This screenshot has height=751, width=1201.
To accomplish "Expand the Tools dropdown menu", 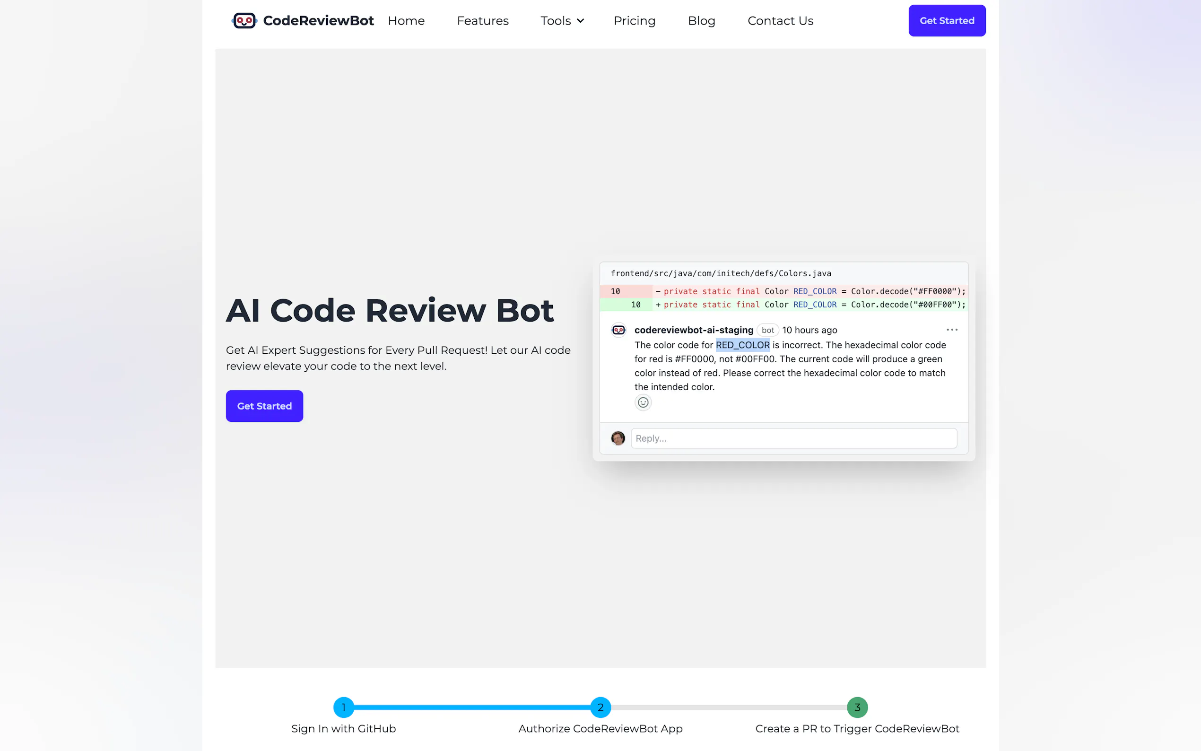I will click(x=556, y=21).
